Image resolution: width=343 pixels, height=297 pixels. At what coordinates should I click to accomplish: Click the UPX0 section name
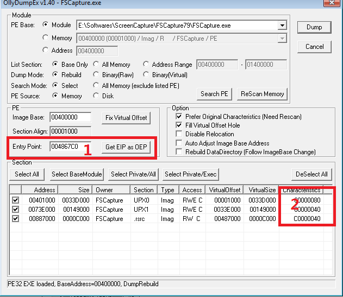pos(141,200)
